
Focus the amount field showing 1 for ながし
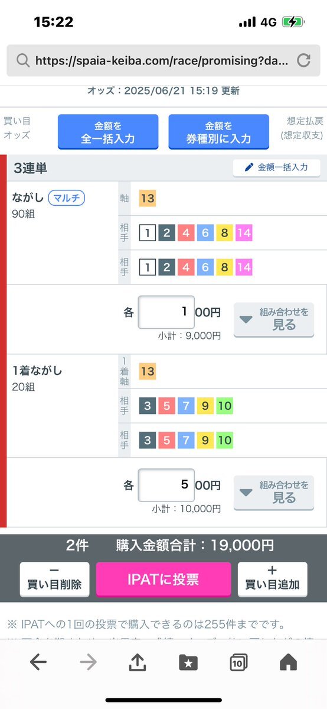[166, 312]
